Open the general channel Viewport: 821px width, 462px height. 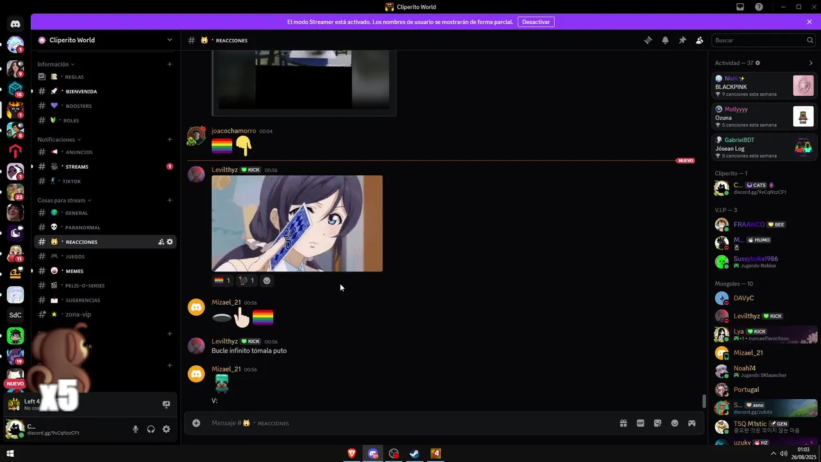coord(106,213)
